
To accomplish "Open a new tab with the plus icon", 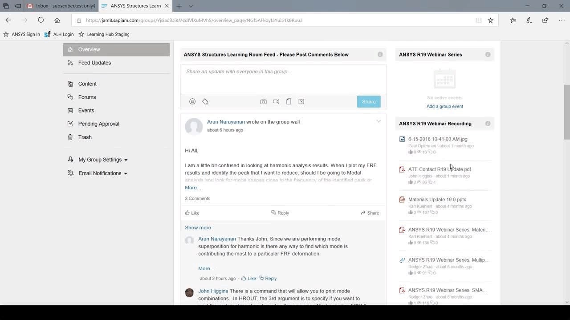I will pyautogui.click(x=179, y=6).
